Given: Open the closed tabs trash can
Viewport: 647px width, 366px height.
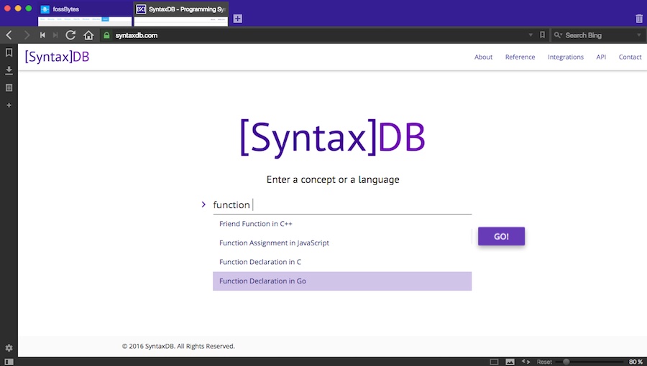Looking at the screenshot, I should click(639, 19).
